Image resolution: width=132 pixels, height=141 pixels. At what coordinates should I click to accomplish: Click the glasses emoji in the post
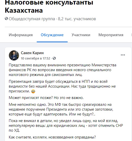pyautogui.click(x=33, y=91)
